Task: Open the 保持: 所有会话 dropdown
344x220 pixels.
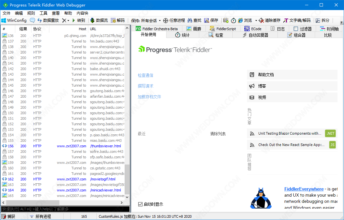Action: coord(146,21)
